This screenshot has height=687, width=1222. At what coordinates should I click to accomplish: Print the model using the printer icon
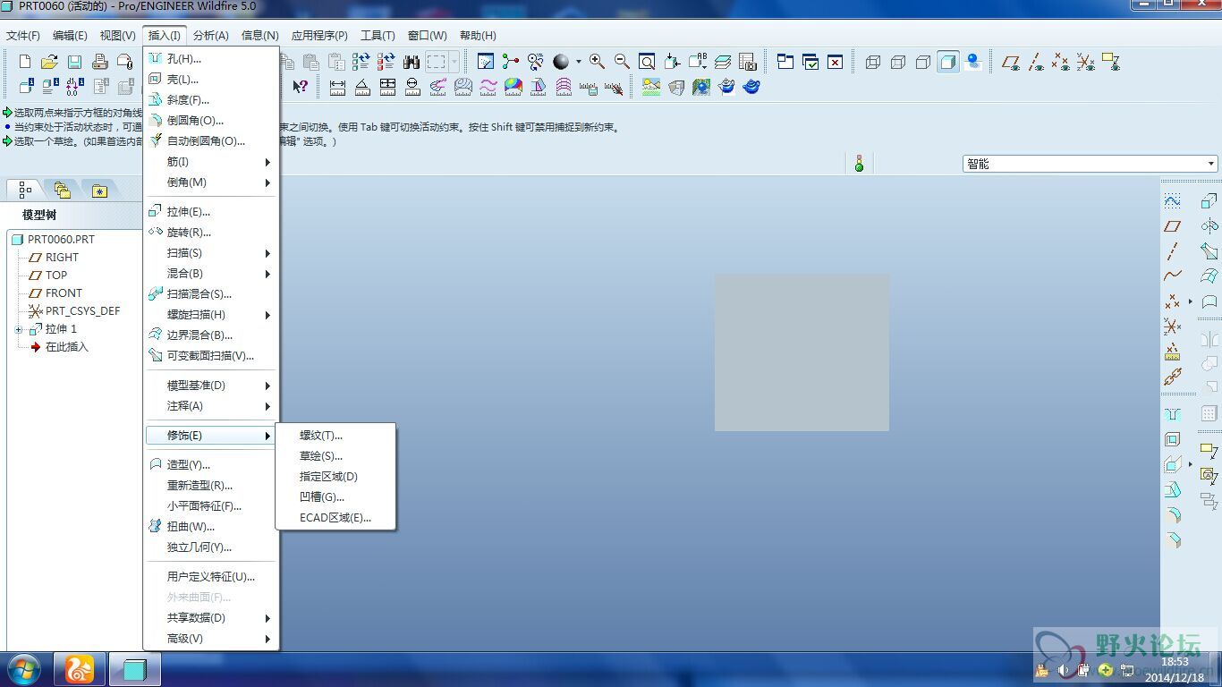click(100, 62)
